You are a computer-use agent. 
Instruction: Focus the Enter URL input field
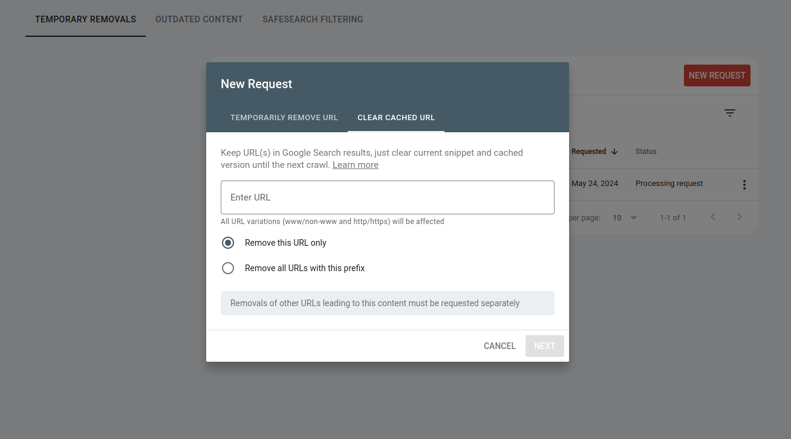coord(388,197)
